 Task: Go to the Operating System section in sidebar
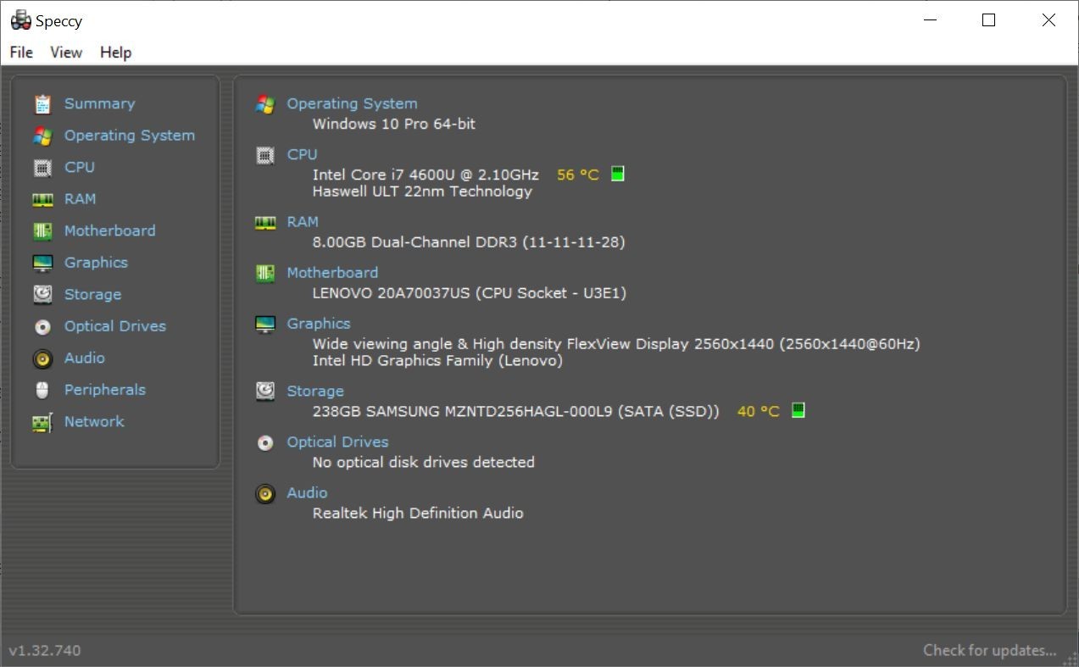click(x=130, y=136)
